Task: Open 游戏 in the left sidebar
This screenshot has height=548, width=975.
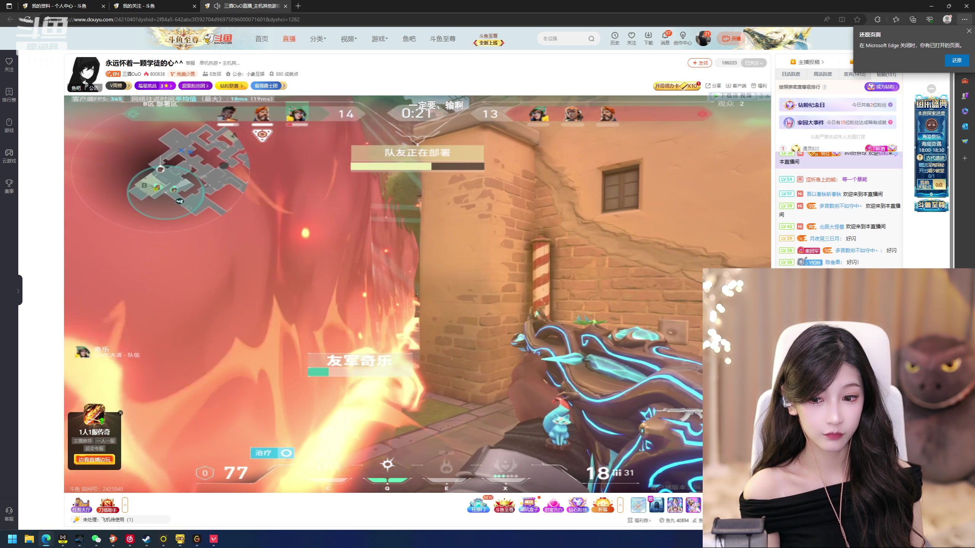Action: coord(9,125)
